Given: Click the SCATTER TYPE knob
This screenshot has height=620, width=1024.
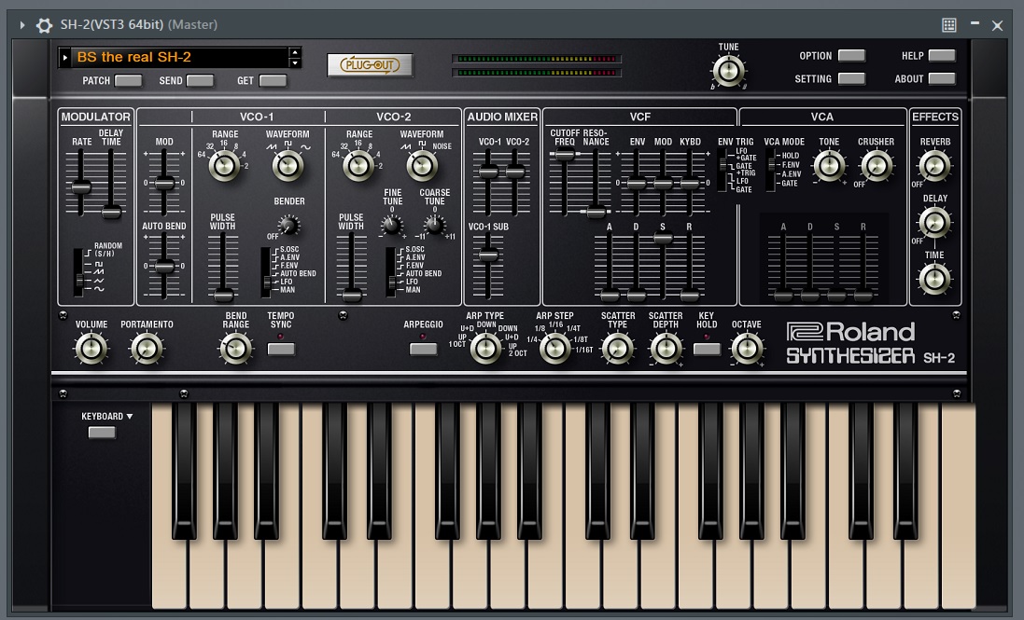Looking at the screenshot, I should pos(617,348).
